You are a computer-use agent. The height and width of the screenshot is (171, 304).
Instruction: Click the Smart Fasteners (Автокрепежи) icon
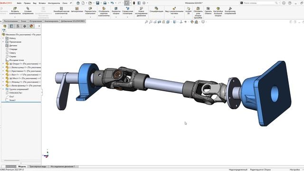[77, 9]
